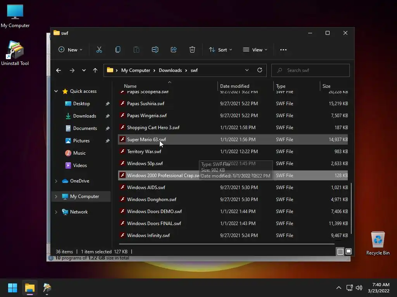Sort by the Size column header
Screen dimensions: 397x297
pos(334,86)
